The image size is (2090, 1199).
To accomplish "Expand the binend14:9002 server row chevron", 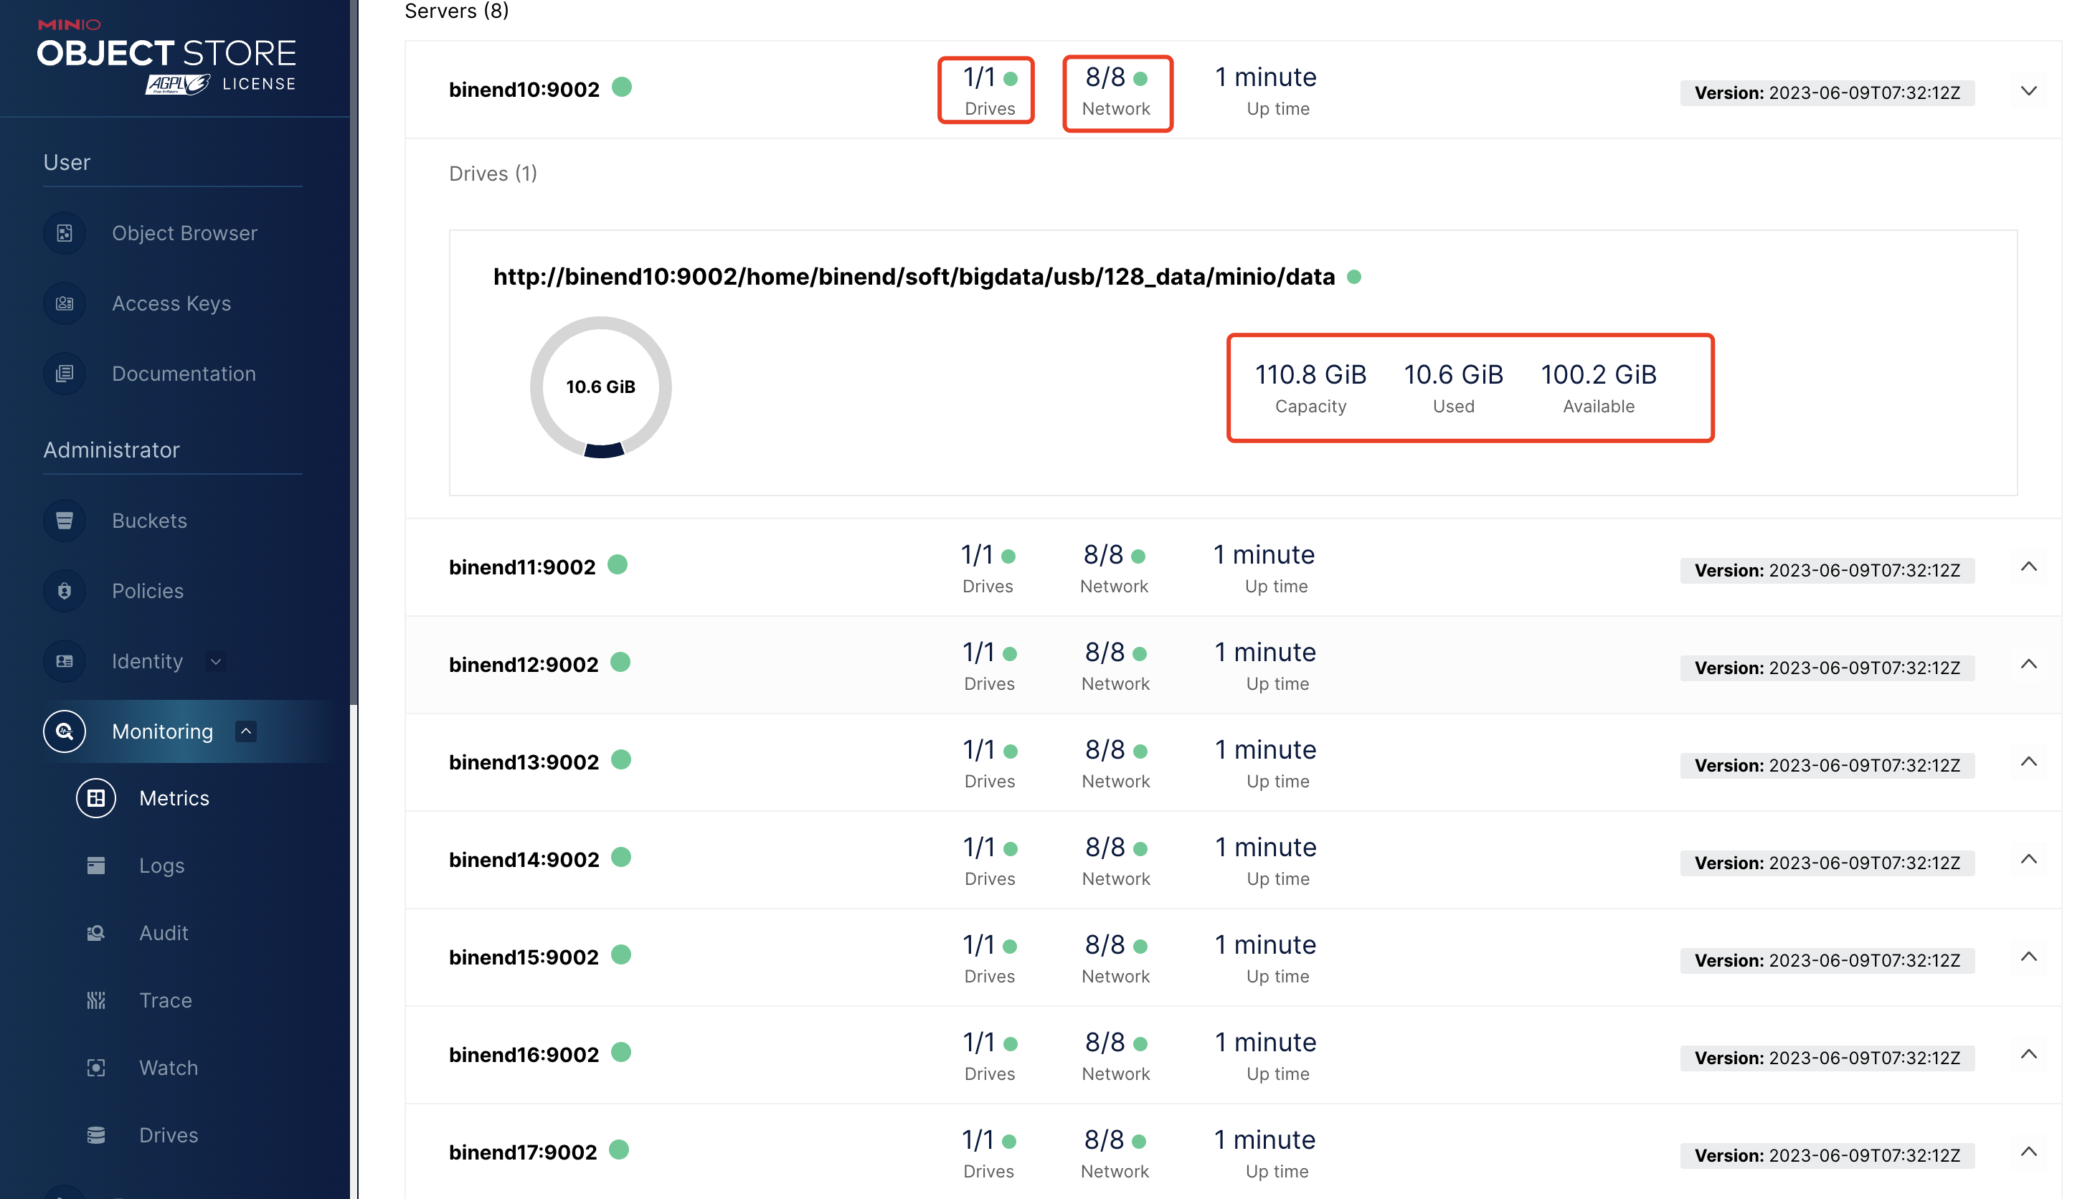I will (x=2028, y=859).
